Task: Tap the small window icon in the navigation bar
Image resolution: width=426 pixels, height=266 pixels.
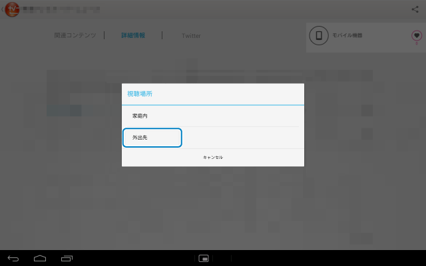Action: (204, 258)
